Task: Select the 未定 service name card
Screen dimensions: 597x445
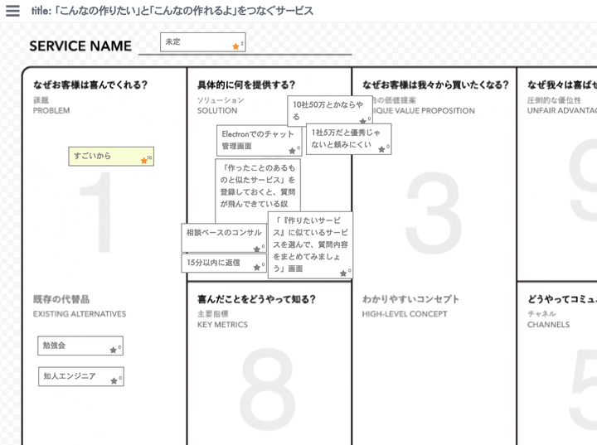Action: pyautogui.click(x=202, y=42)
